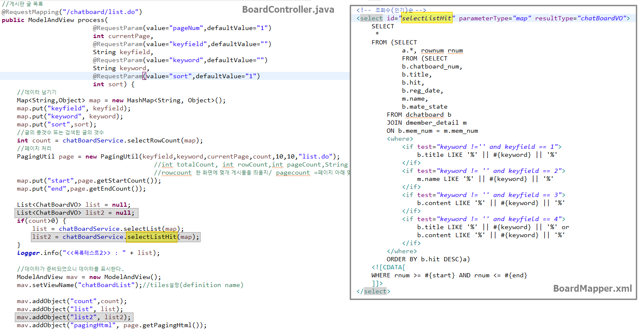Image resolution: width=642 pixels, height=331 pixels.
Task: Click the 'a.*, rownum rnum' line
Action: coord(432,50)
